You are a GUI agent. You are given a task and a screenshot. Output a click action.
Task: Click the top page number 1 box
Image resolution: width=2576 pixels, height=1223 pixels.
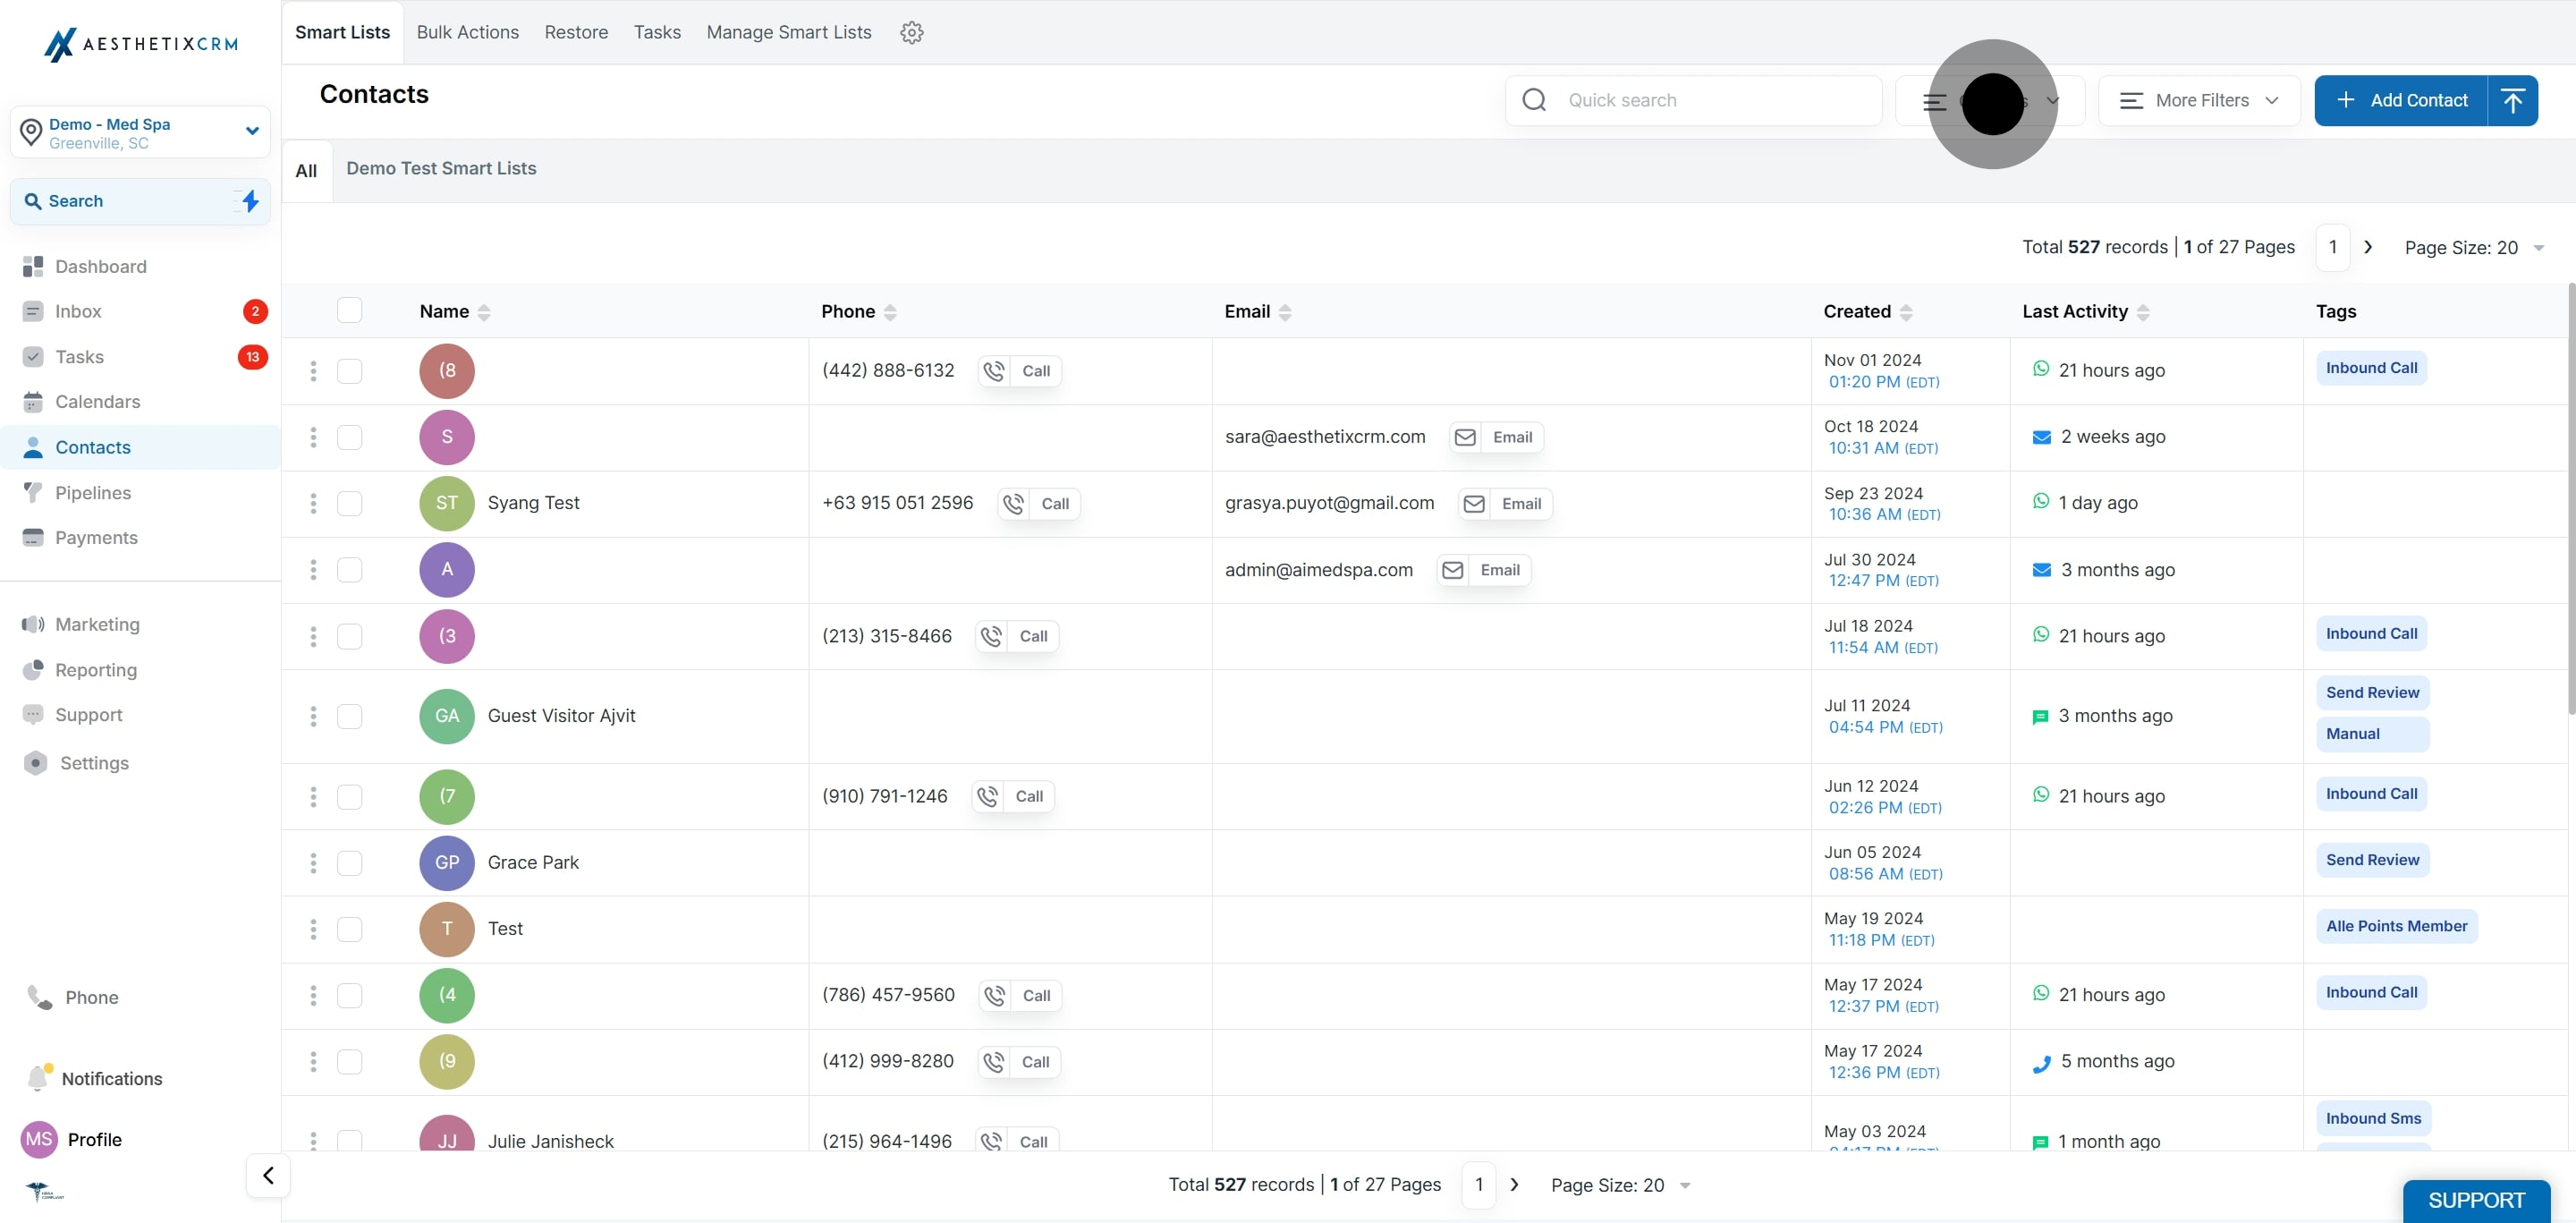point(2333,247)
